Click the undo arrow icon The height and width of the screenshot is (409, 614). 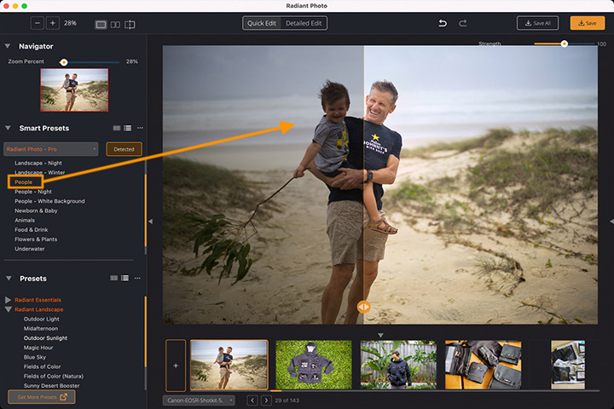point(443,23)
